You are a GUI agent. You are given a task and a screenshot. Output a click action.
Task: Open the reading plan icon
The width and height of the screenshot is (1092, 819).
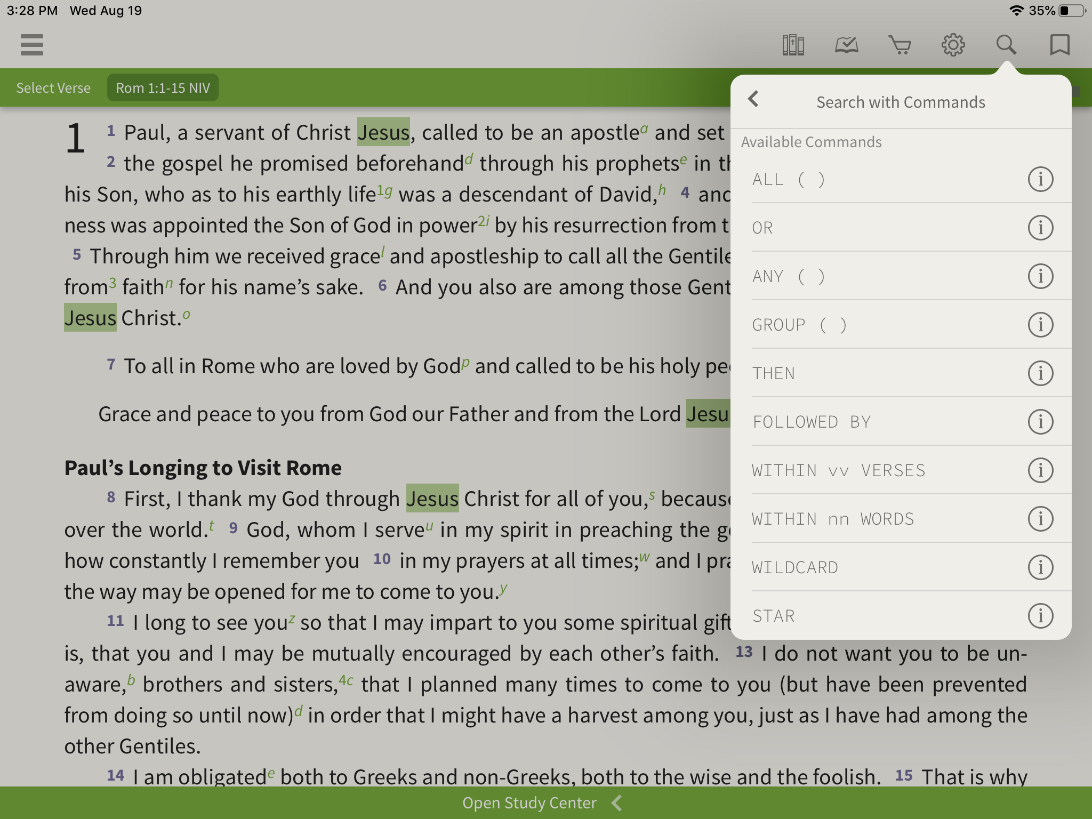pos(847,45)
